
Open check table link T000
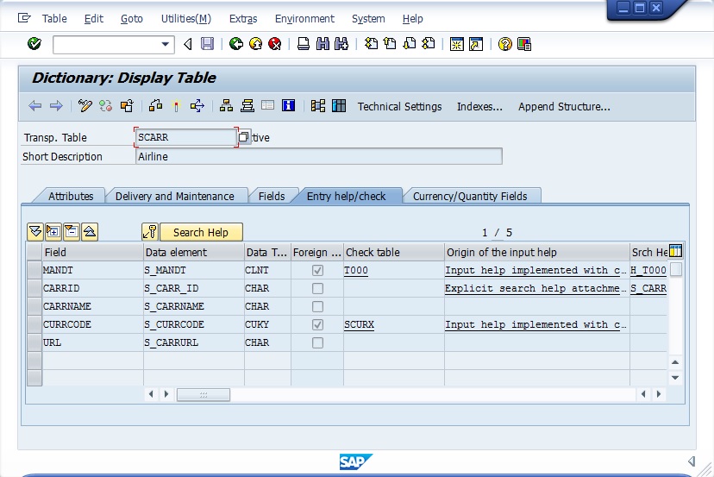click(x=355, y=270)
